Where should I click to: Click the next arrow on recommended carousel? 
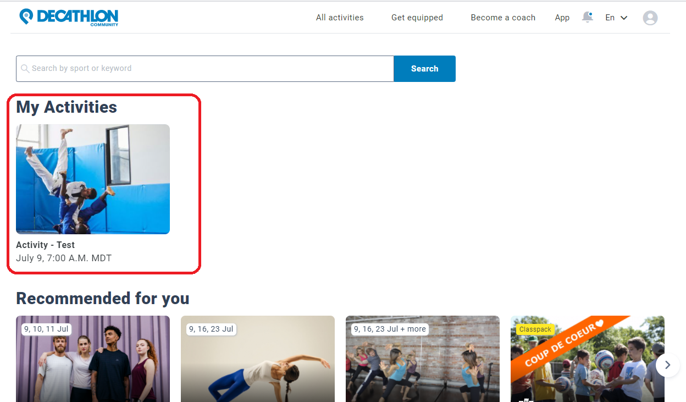[x=667, y=365]
